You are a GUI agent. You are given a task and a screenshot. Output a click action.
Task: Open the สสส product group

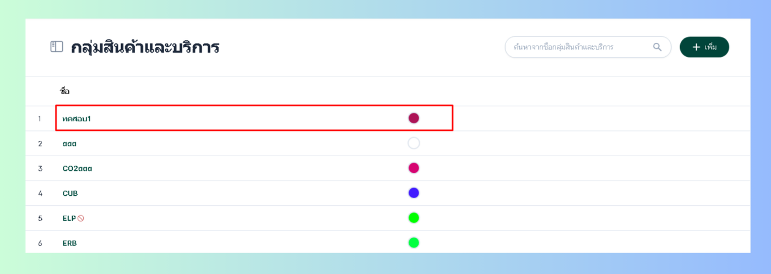pyautogui.click(x=69, y=144)
